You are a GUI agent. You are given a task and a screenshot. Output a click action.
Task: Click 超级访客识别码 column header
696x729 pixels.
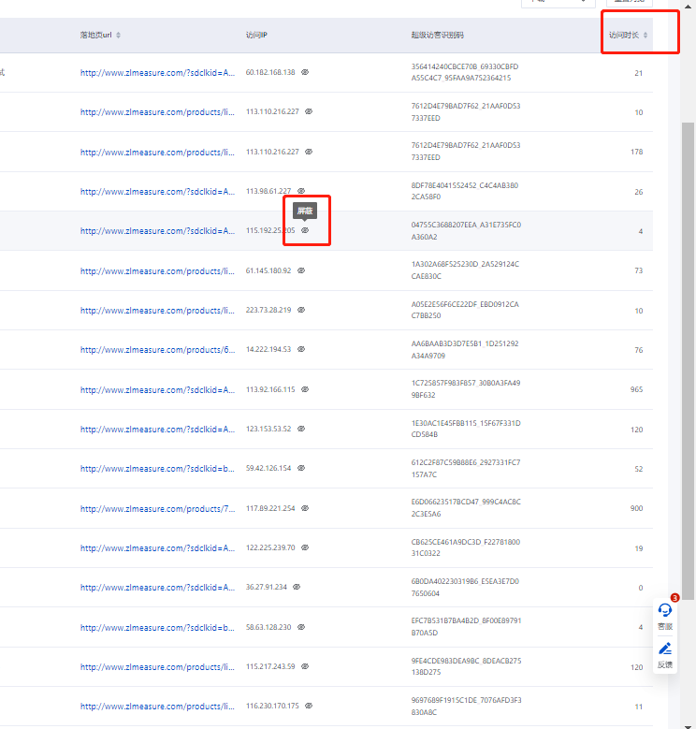coord(437,36)
